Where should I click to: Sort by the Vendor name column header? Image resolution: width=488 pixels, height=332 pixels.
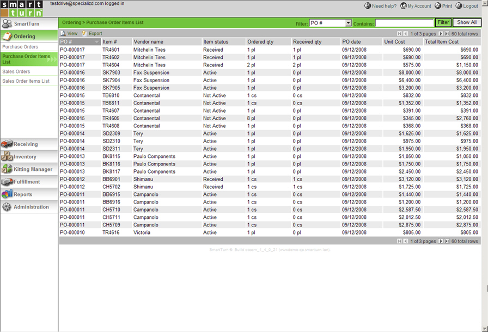167,42
